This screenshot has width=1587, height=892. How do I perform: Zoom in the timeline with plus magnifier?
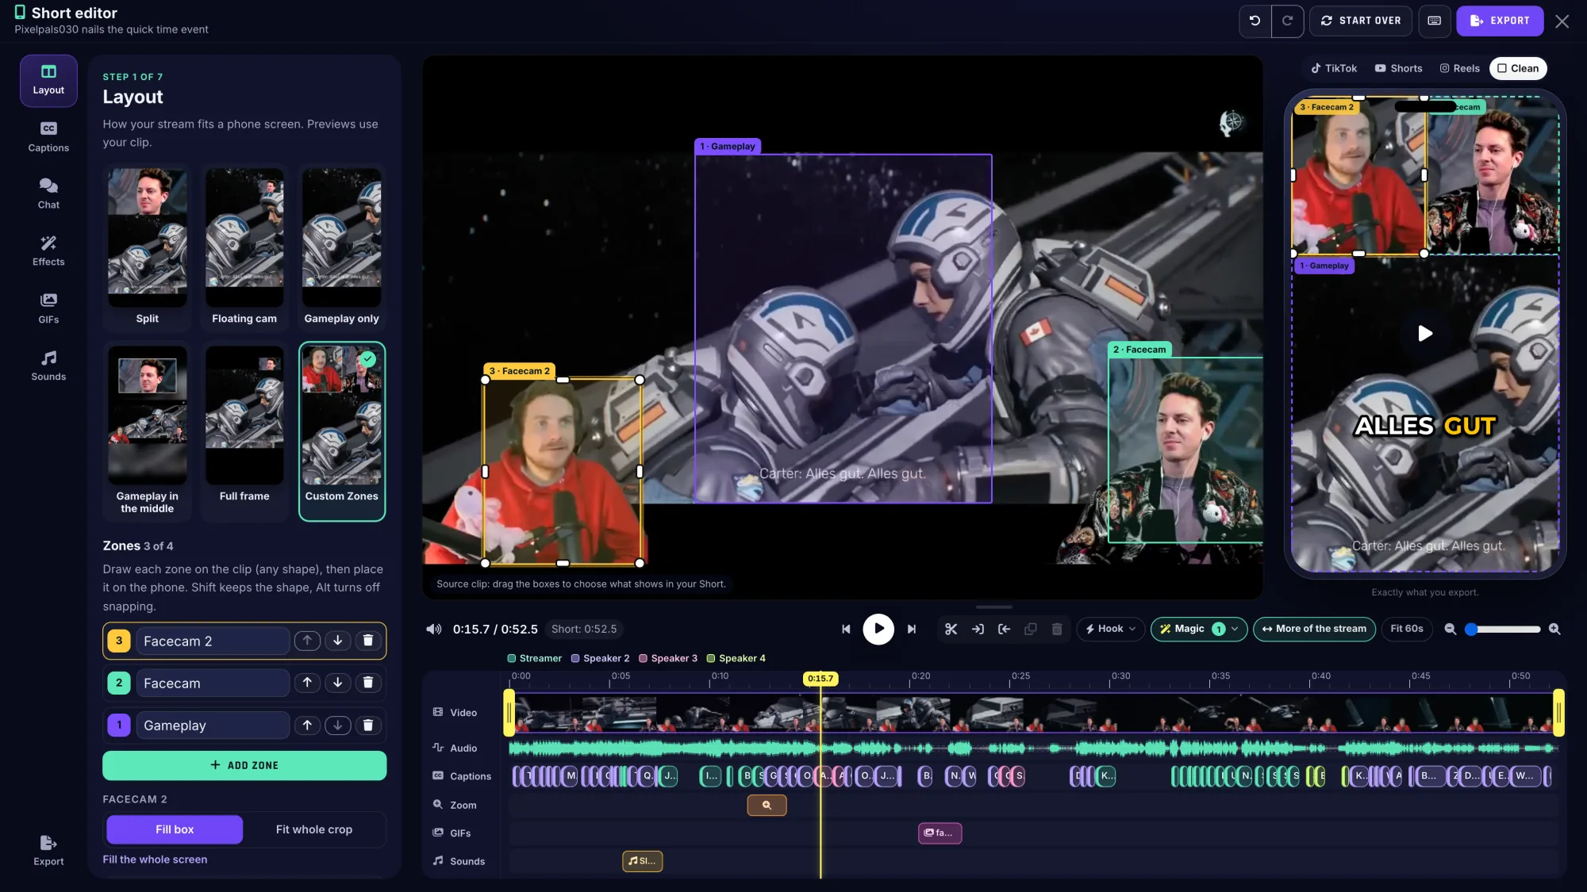click(x=1554, y=630)
